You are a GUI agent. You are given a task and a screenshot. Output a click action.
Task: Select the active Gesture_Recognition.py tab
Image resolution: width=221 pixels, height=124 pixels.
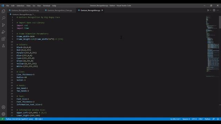(90, 10)
